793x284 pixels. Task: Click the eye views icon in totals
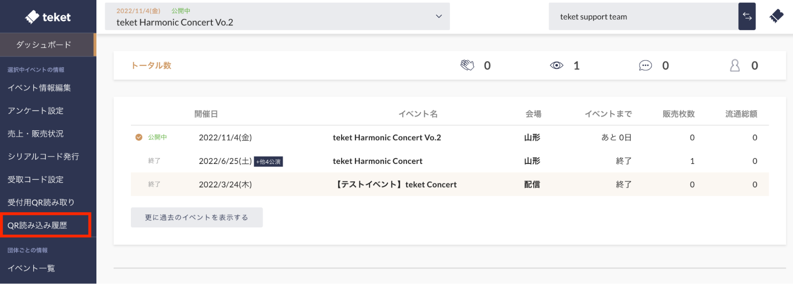pyautogui.click(x=557, y=65)
